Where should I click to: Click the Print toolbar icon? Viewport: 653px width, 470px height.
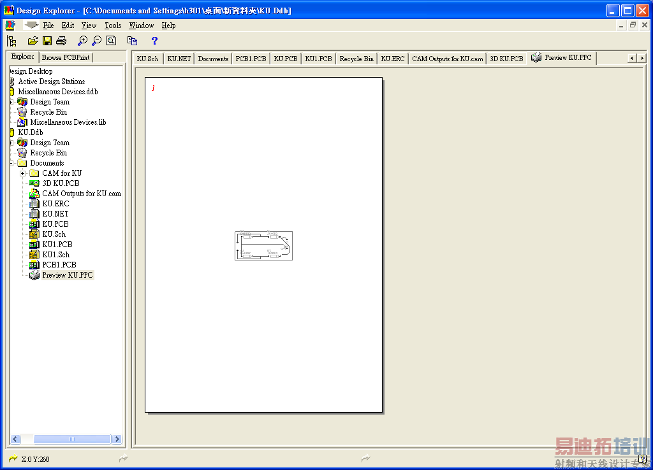61,41
